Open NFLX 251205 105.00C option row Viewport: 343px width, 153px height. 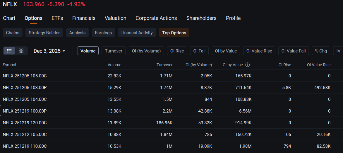[171, 76]
